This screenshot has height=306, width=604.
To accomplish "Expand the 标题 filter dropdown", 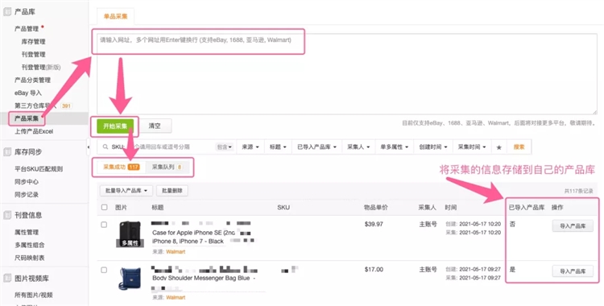I will pyautogui.click(x=278, y=147).
